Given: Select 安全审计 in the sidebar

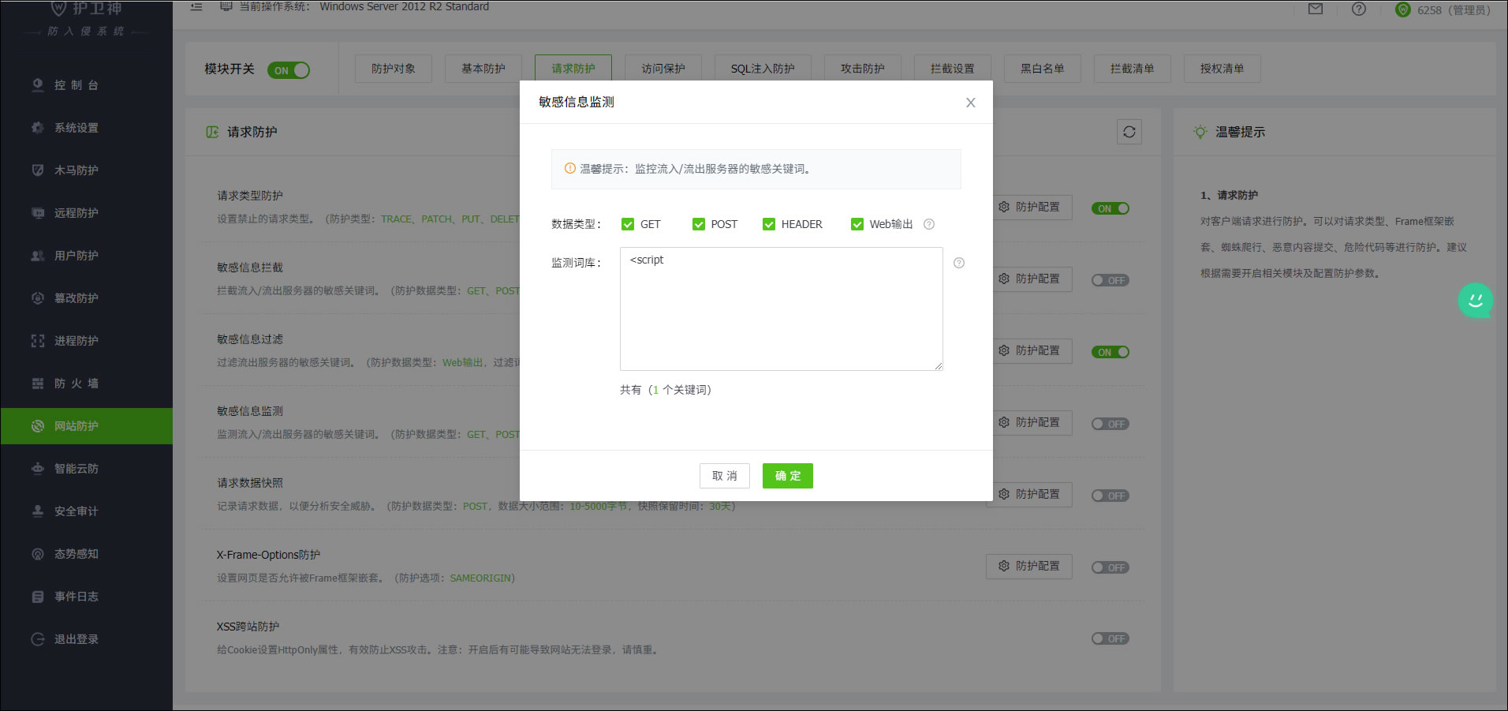Looking at the screenshot, I should tap(76, 511).
